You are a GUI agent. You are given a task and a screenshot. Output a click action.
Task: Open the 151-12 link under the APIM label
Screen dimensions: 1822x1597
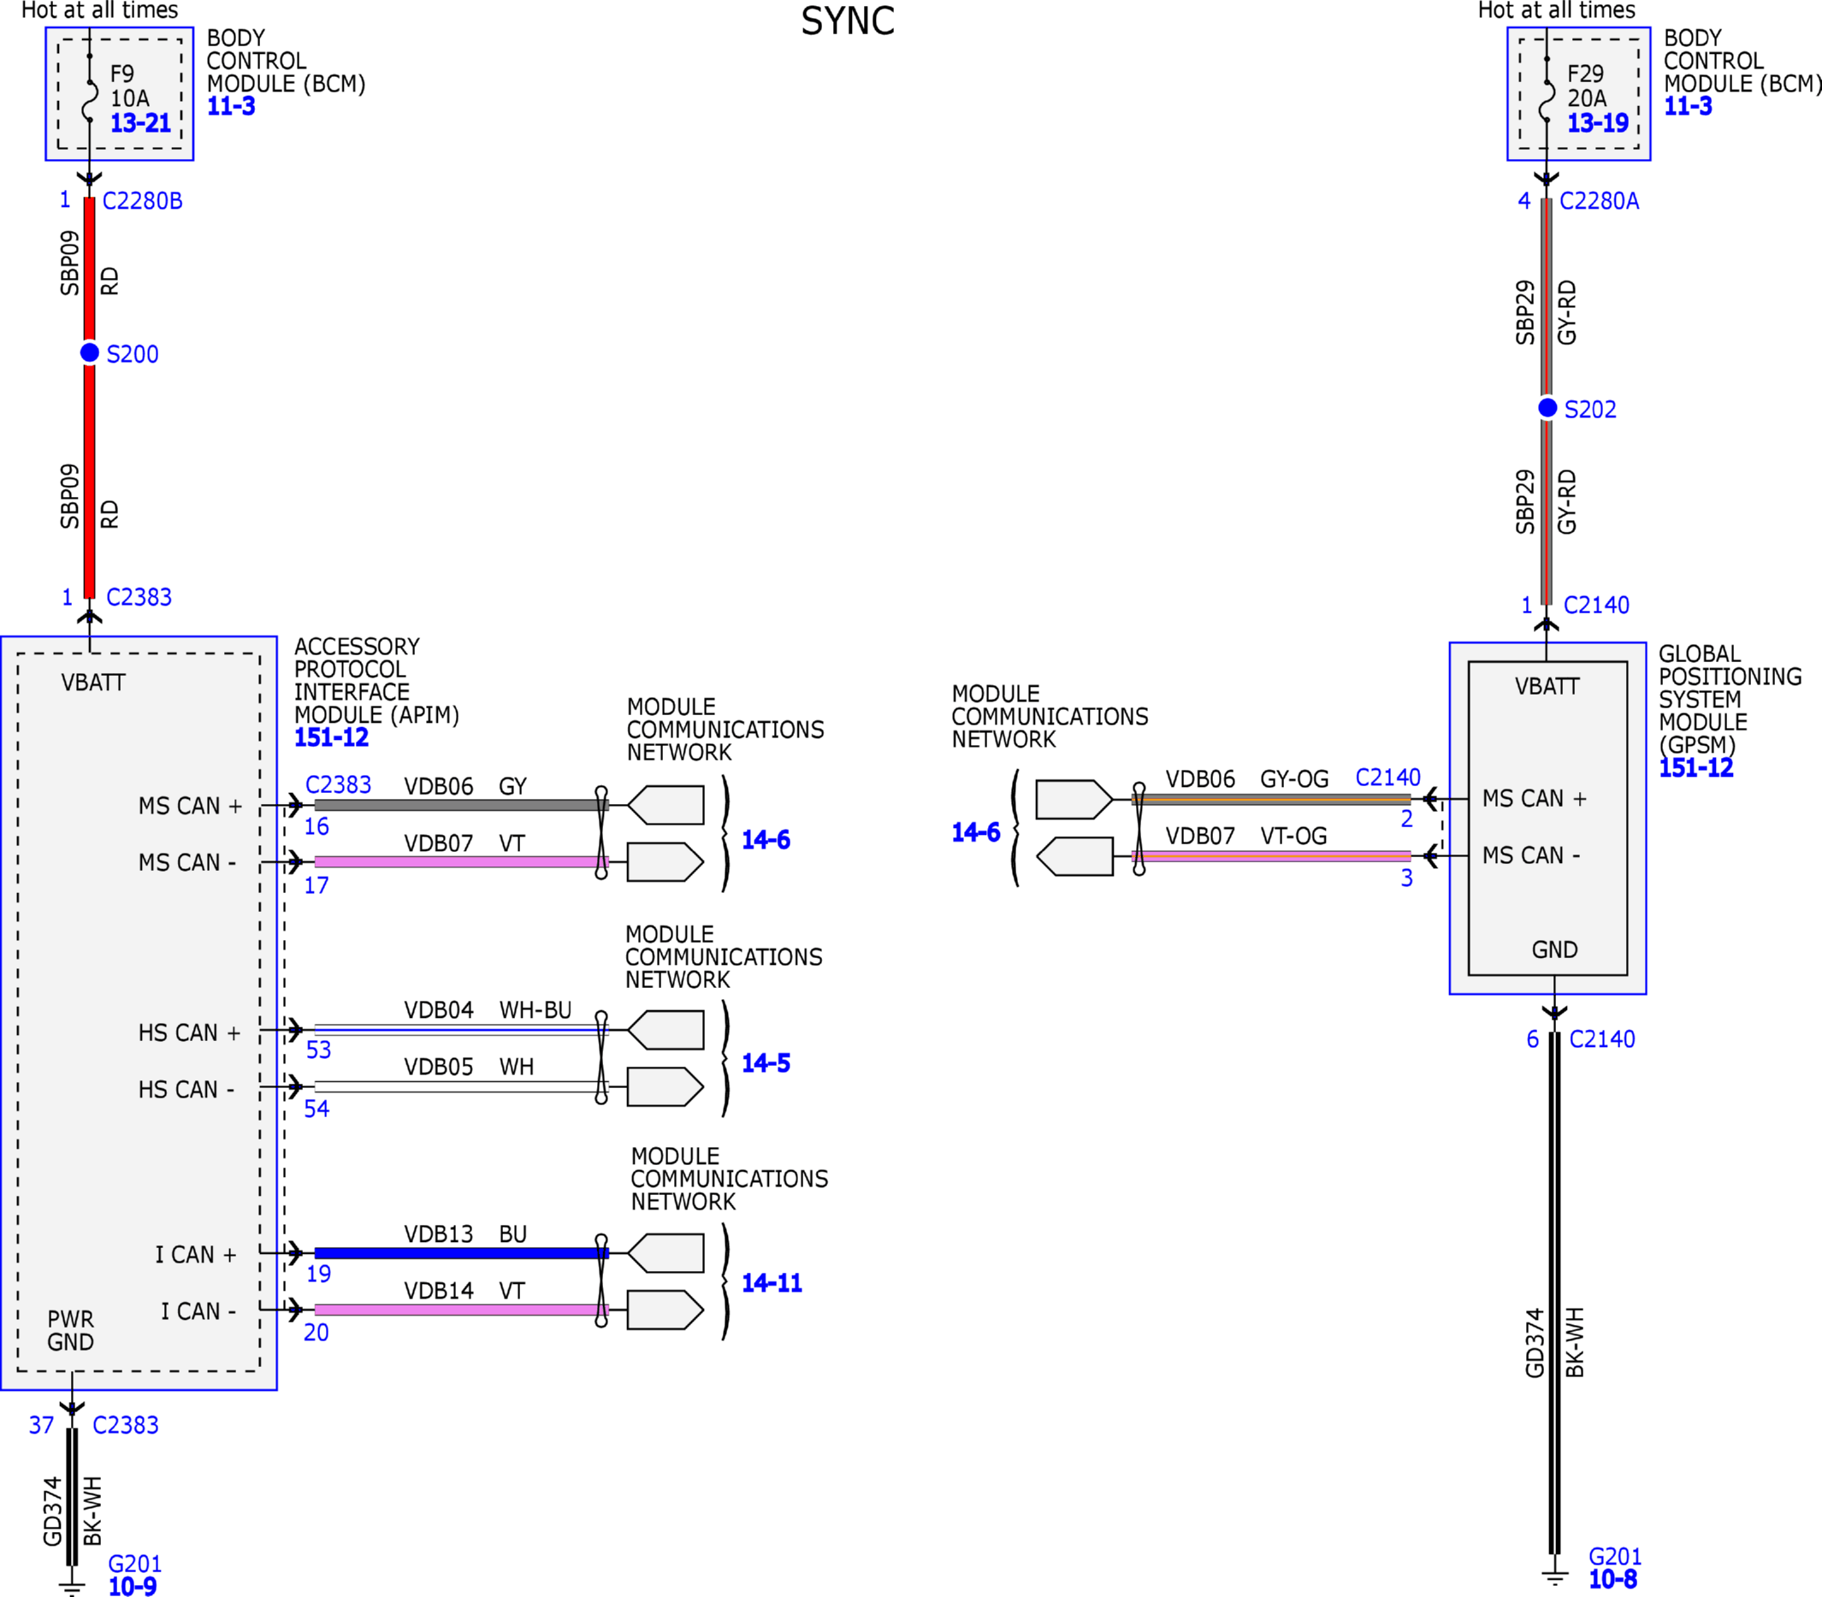pyautogui.click(x=331, y=737)
